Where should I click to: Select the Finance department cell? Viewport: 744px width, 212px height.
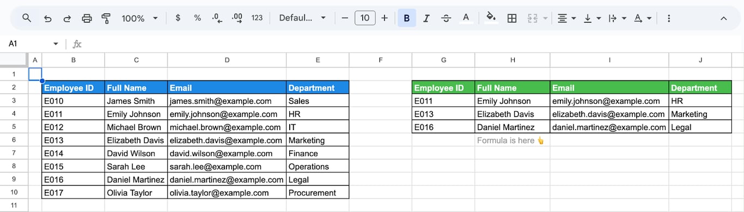[x=318, y=153]
